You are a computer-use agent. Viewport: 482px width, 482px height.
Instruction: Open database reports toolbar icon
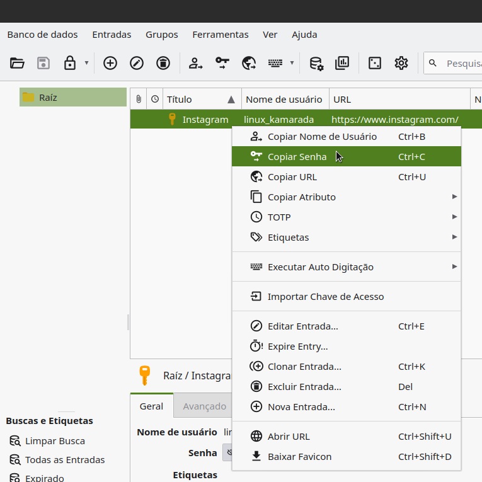342,64
